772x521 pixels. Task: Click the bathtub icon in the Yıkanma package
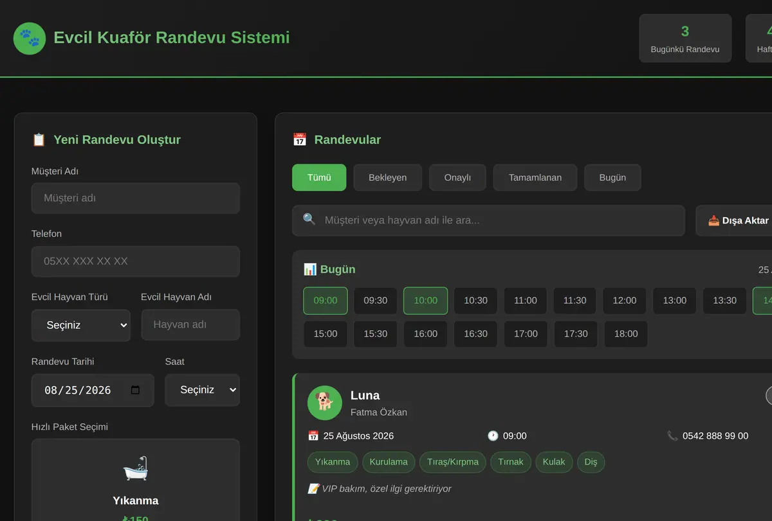(136, 468)
